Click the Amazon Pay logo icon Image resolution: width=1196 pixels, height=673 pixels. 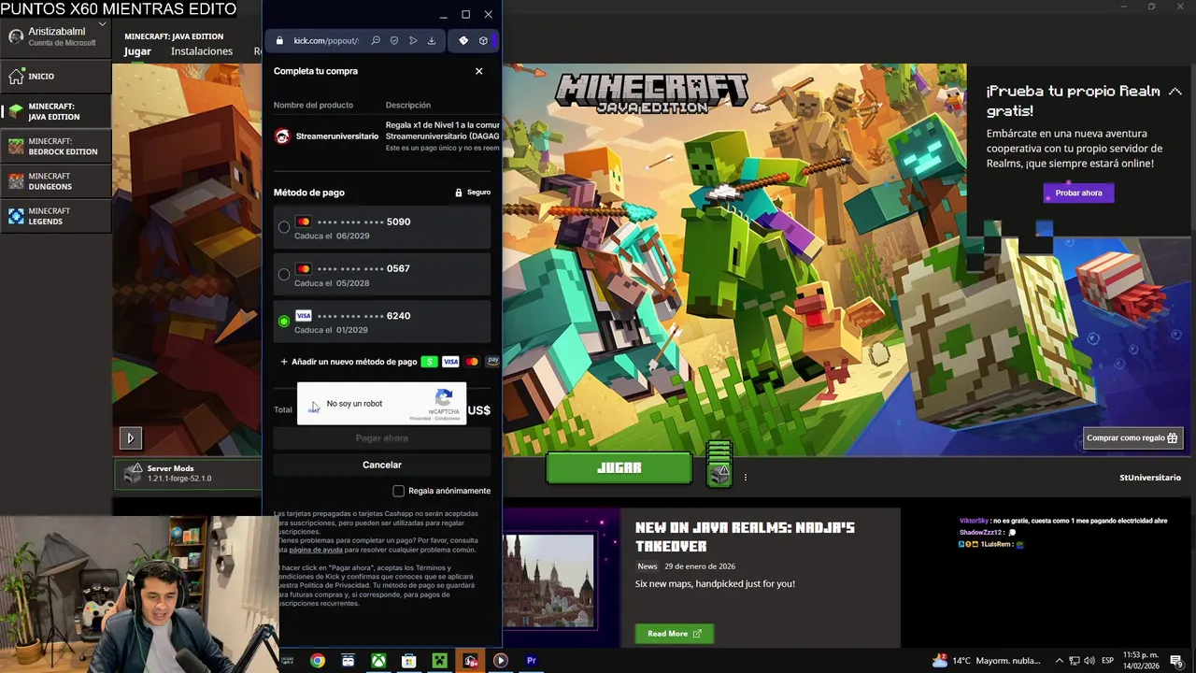tap(492, 361)
